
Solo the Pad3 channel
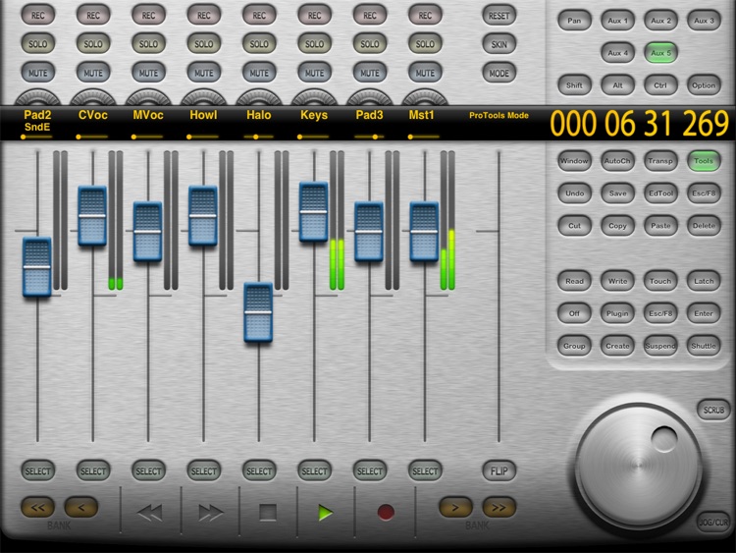(370, 43)
